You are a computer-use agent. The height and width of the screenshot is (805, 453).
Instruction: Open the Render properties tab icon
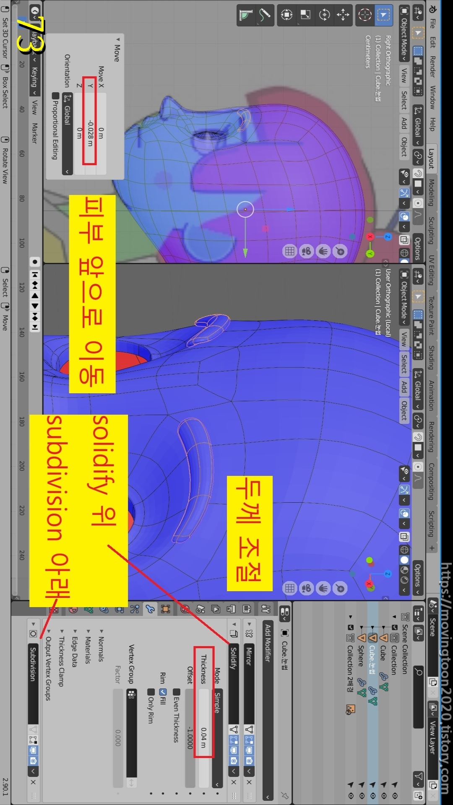coord(247,609)
